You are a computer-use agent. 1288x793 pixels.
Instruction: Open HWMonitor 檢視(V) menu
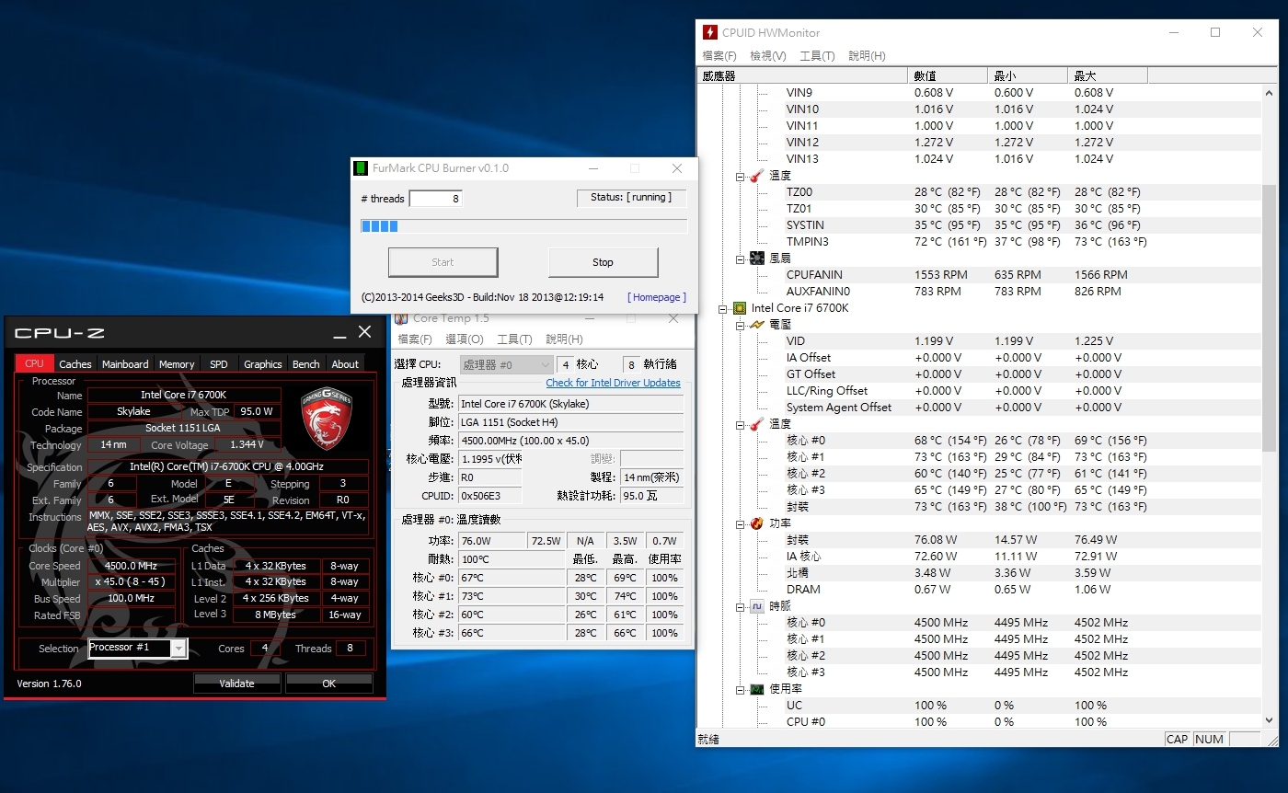(x=768, y=56)
